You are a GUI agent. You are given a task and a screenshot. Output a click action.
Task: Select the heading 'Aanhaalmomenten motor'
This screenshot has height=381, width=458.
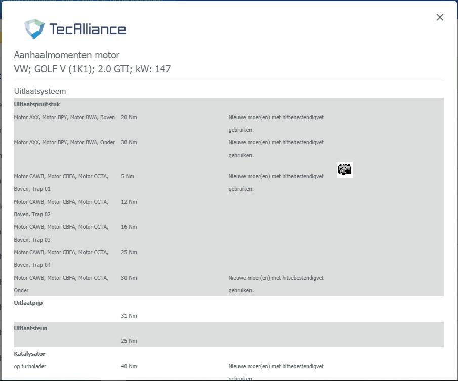coord(67,55)
